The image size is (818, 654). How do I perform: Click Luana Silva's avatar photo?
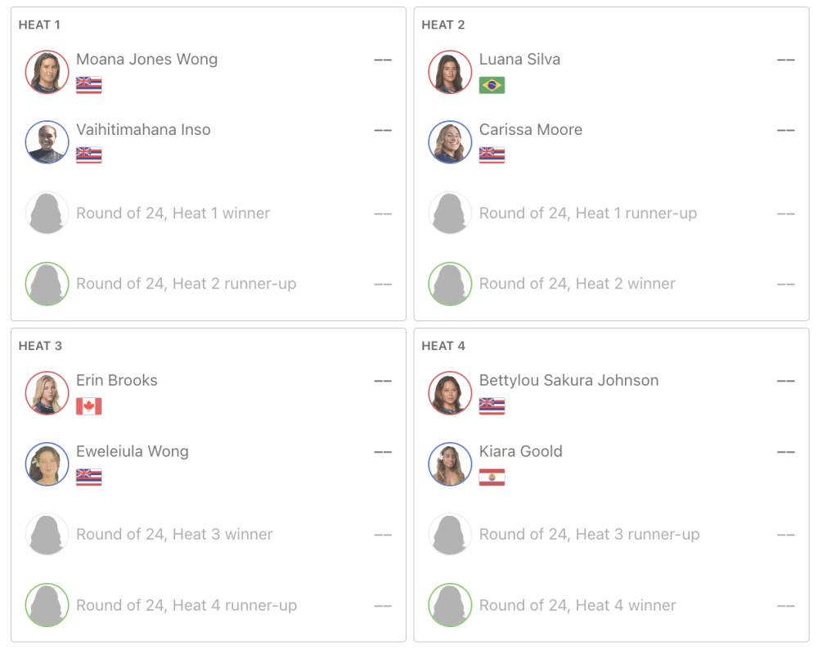tap(450, 72)
